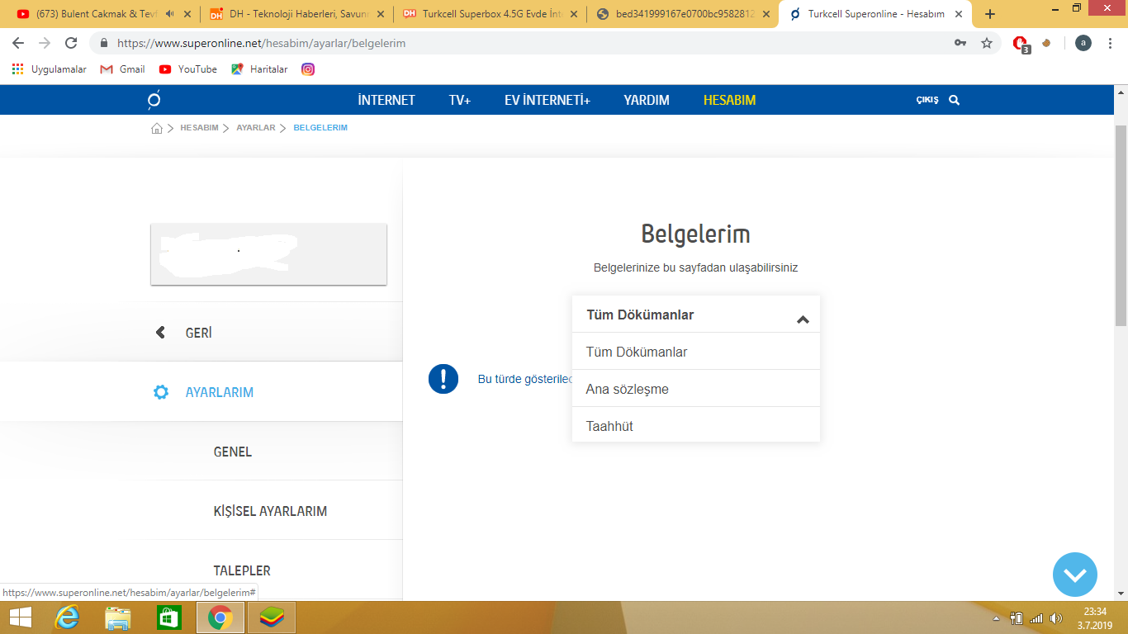Open the İNTERNET menu
The height and width of the screenshot is (634, 1128).
click(x=386, y=100)
